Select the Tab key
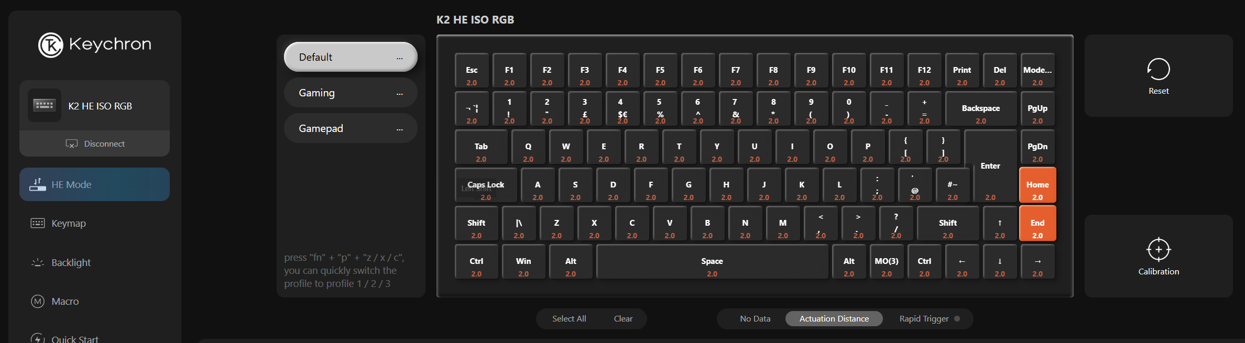 [481, 147]
